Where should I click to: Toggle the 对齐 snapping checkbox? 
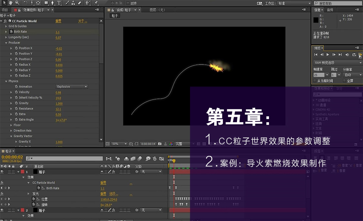pos(128,3)
